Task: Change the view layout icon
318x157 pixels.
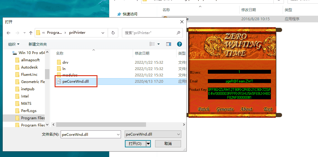Action: [152, 44]
